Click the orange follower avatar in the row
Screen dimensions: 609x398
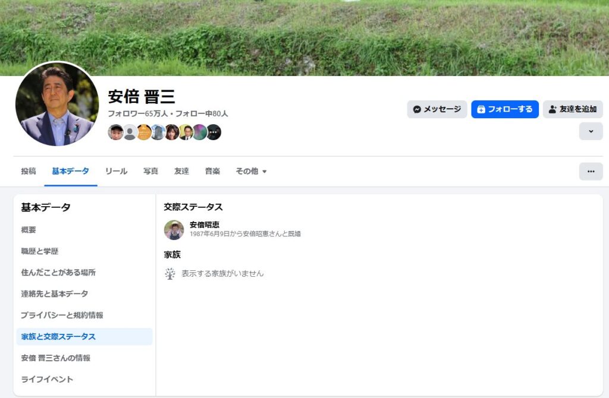[144, 132]
